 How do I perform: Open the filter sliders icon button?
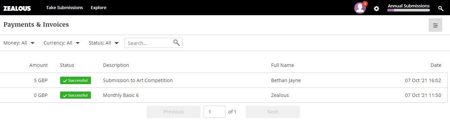click(x=435, y=25)
